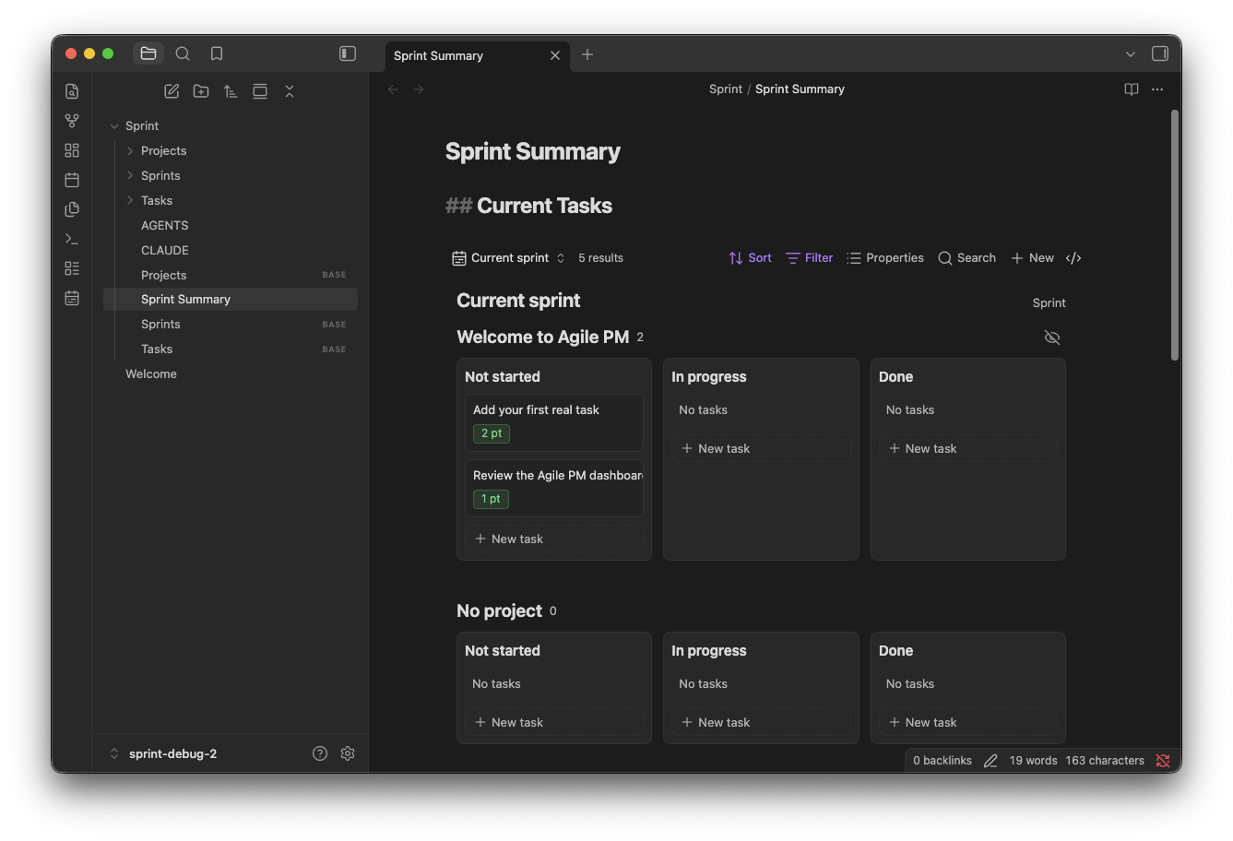This screenshot has height=841, width=1233.
Task: Click the ribbon icon below command palette
Action: coord(72,268)
